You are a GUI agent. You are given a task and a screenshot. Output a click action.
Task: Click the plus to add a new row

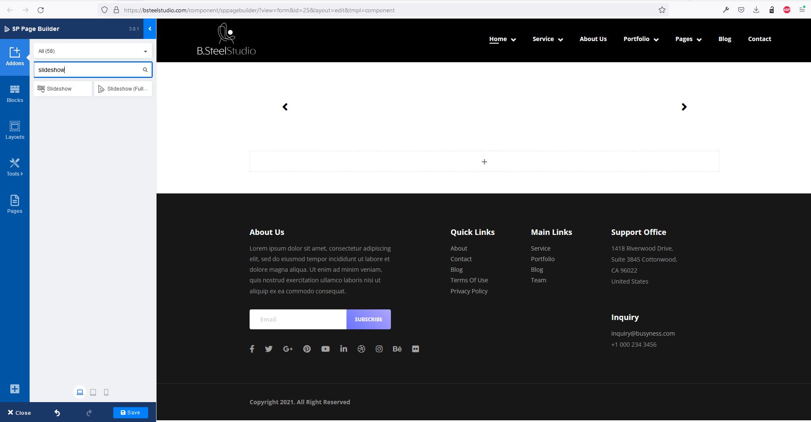pos(484,161)
